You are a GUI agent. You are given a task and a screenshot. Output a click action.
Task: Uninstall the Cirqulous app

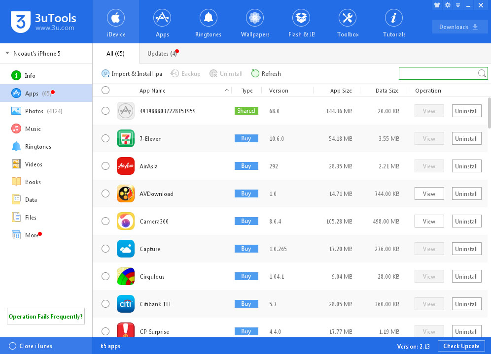(466, 276)
